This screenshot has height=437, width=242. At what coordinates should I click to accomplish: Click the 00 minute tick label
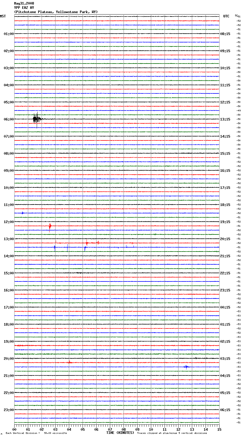click(14, 429)
